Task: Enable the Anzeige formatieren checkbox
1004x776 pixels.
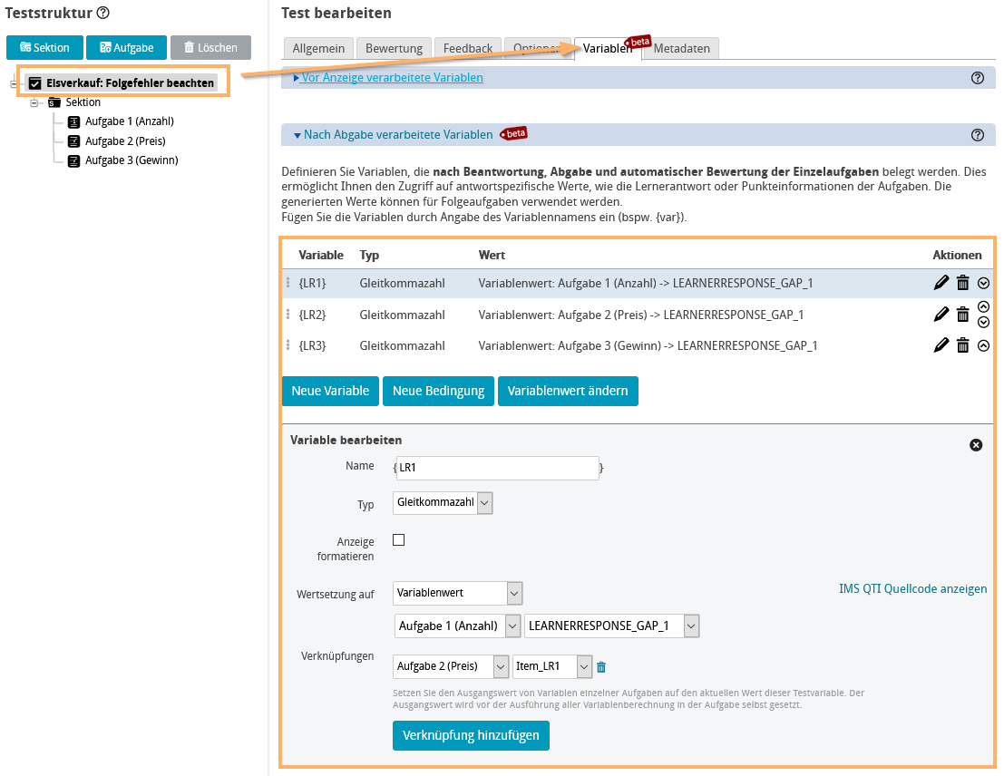Action: (x=398, y=539)
